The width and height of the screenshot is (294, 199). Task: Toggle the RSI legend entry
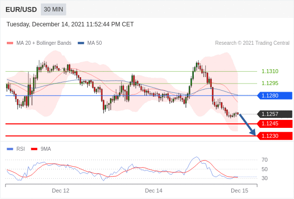[x=16, y=149]
